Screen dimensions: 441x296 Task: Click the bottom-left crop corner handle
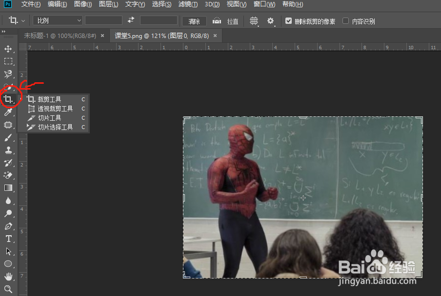(186, 276)
